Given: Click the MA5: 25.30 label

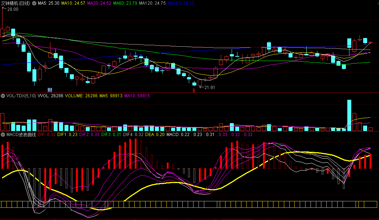Looking at the screenshot, I should pyautogui.click(x=48, y=3).
